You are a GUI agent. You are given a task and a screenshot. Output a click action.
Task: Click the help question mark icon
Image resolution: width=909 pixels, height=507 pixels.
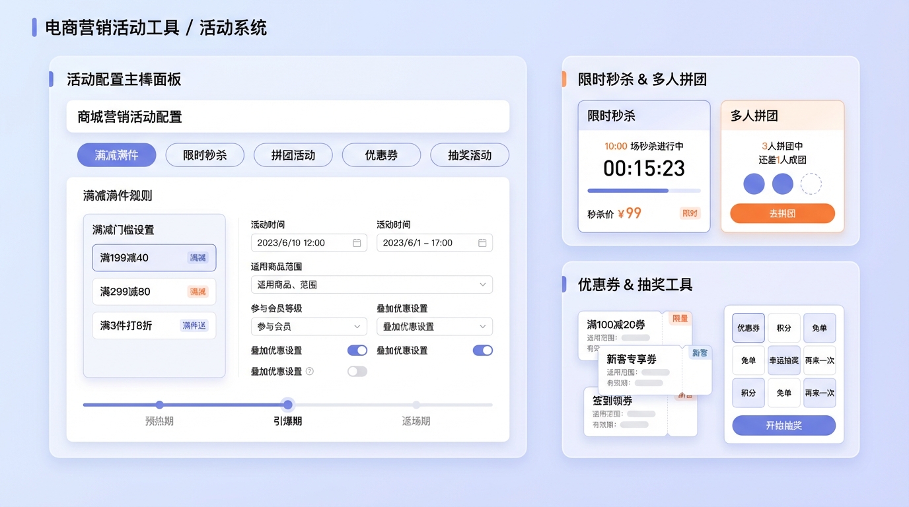(310, 372)
